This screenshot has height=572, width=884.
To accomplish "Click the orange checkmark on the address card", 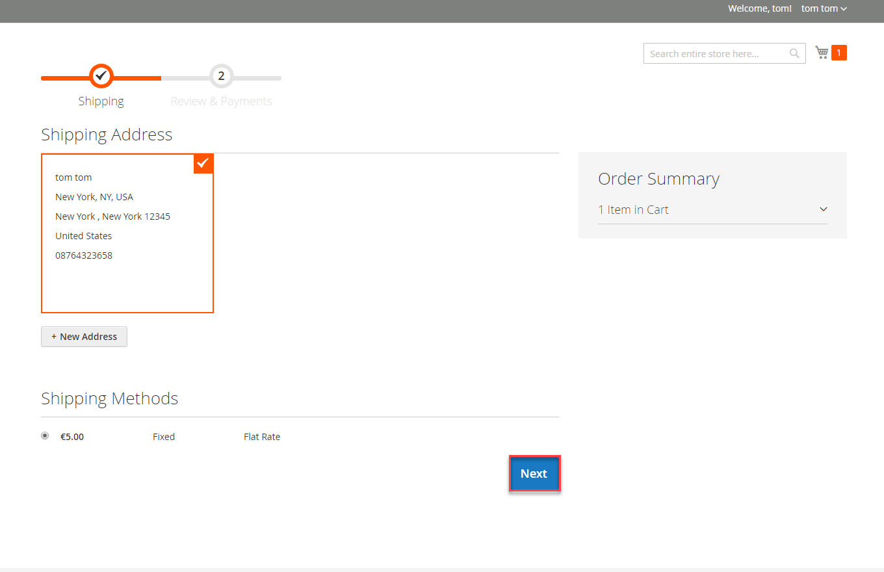I will click(203, 163).
